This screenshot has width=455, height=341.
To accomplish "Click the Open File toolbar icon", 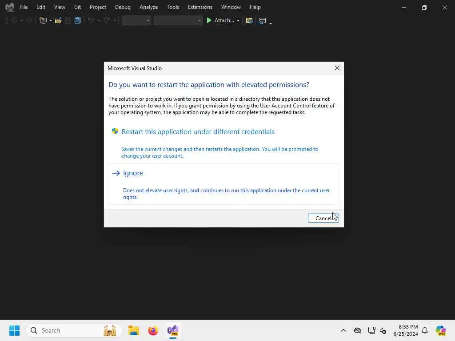I will tap(58, 20).
